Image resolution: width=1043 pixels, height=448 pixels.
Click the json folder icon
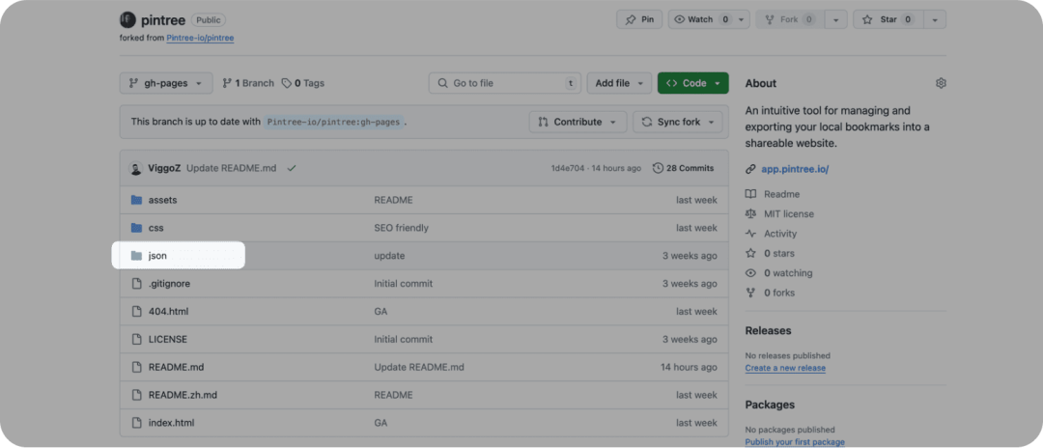tap(136, 256)
